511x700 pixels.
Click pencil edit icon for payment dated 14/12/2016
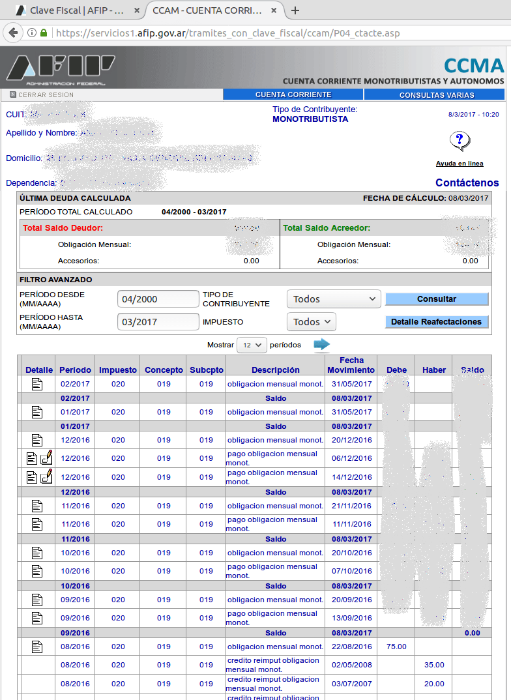[46, 476]
